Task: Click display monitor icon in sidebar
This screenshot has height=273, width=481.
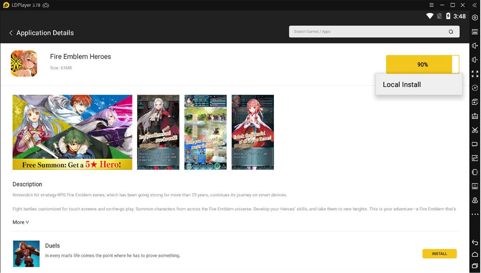Action: [475, 186]
